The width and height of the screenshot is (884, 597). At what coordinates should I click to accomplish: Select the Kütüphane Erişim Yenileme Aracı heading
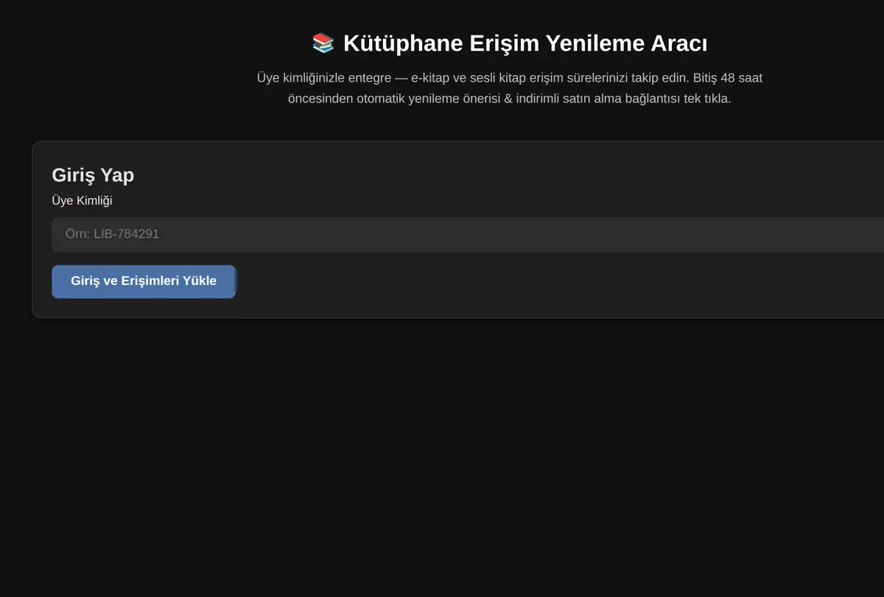coord(509,43)
